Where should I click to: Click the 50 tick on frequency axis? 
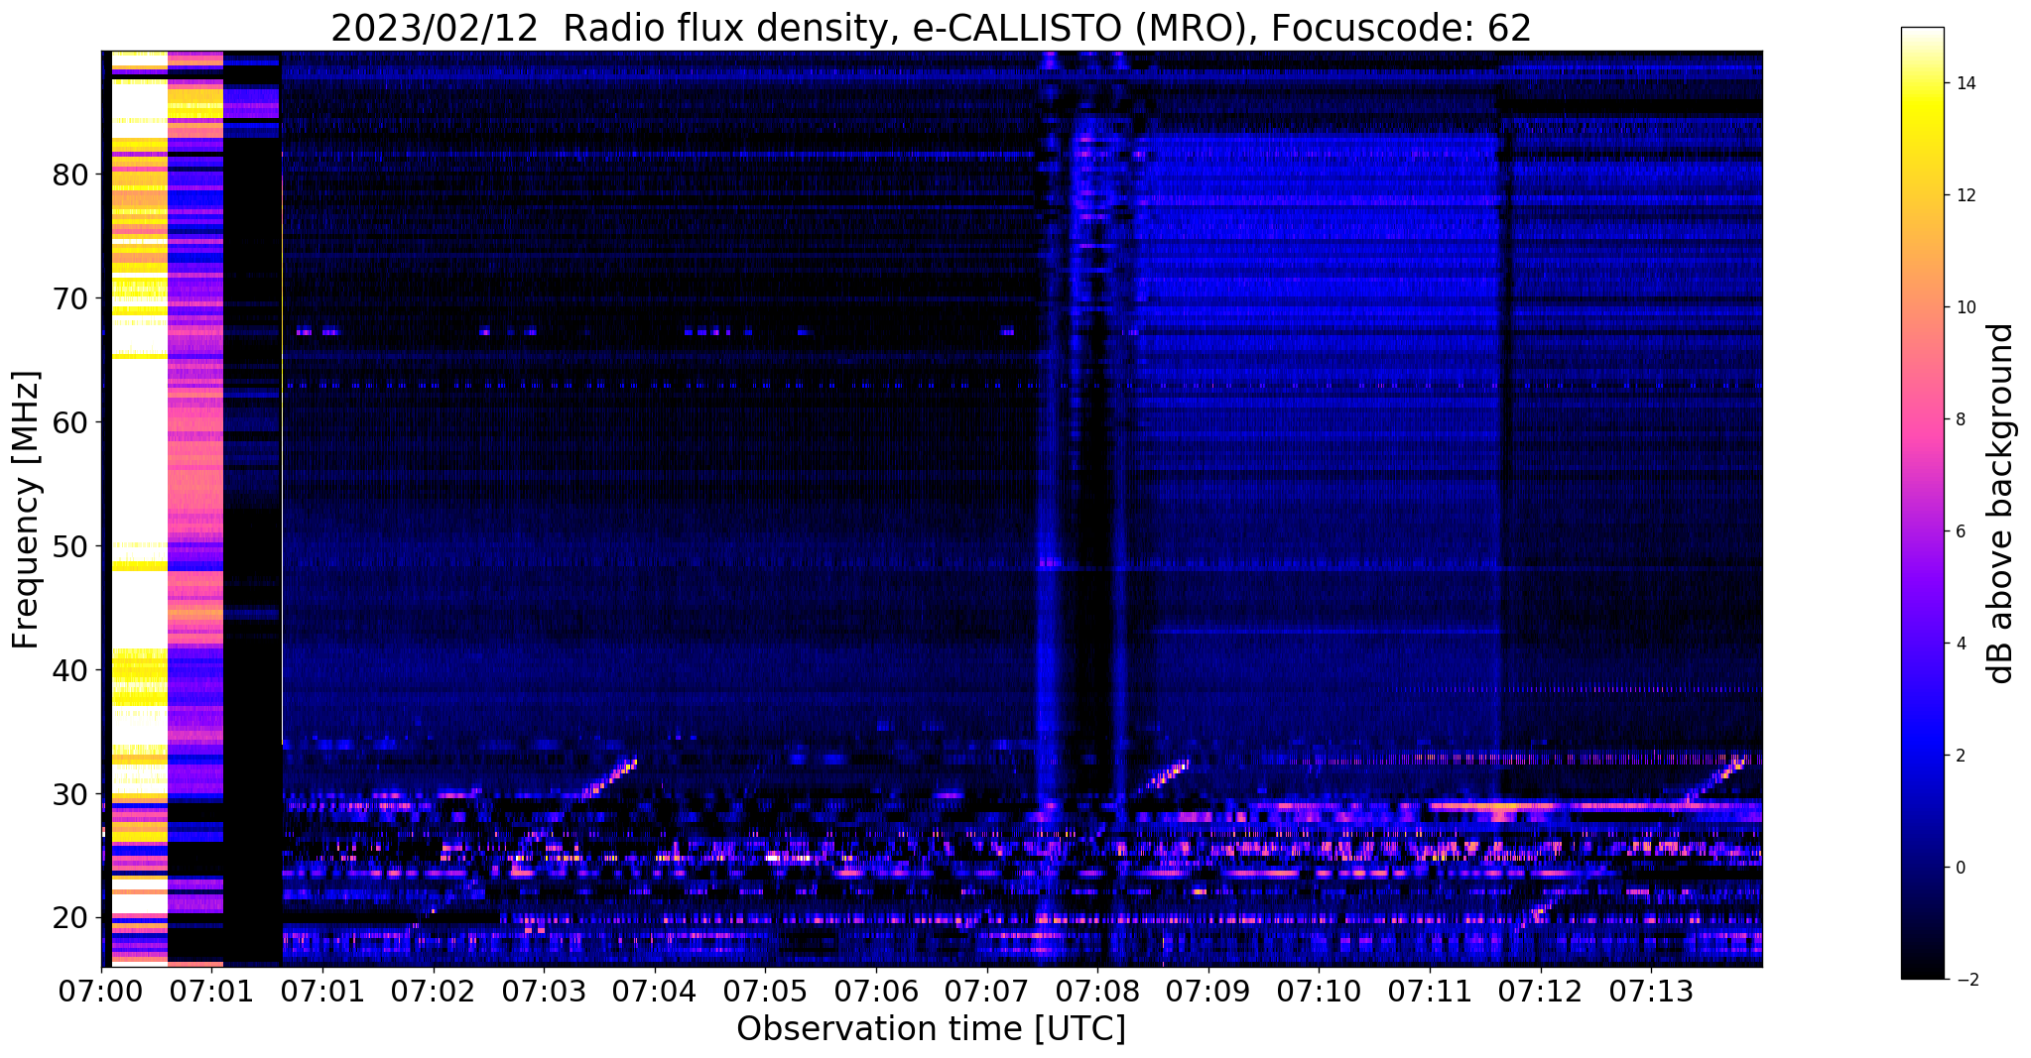pyautogui.click(x=69, y=547)
